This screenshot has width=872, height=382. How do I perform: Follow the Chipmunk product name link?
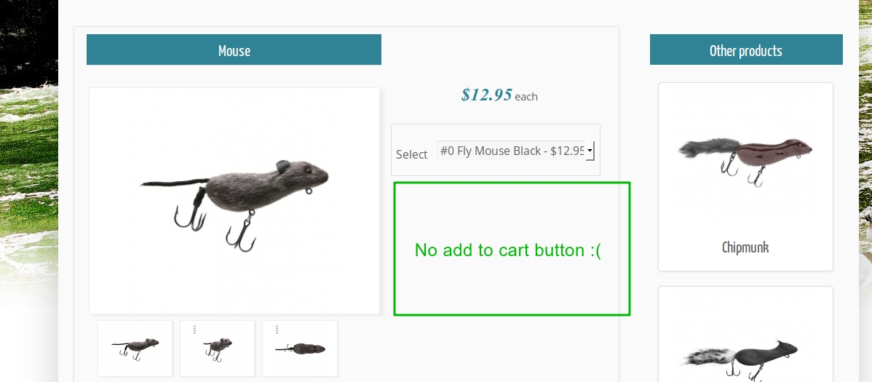click(745, 247)
